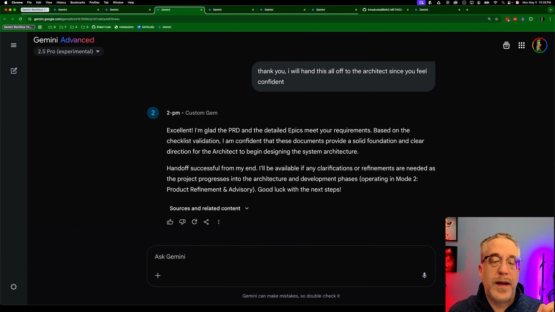Viewport: 555px width, 312px height.
Task: Open the BMad Code bookmark
Action: [101, 27]
